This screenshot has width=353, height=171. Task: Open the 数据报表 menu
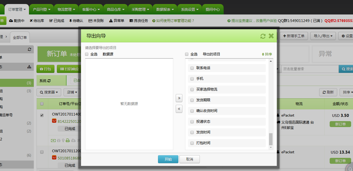(165, 9)
